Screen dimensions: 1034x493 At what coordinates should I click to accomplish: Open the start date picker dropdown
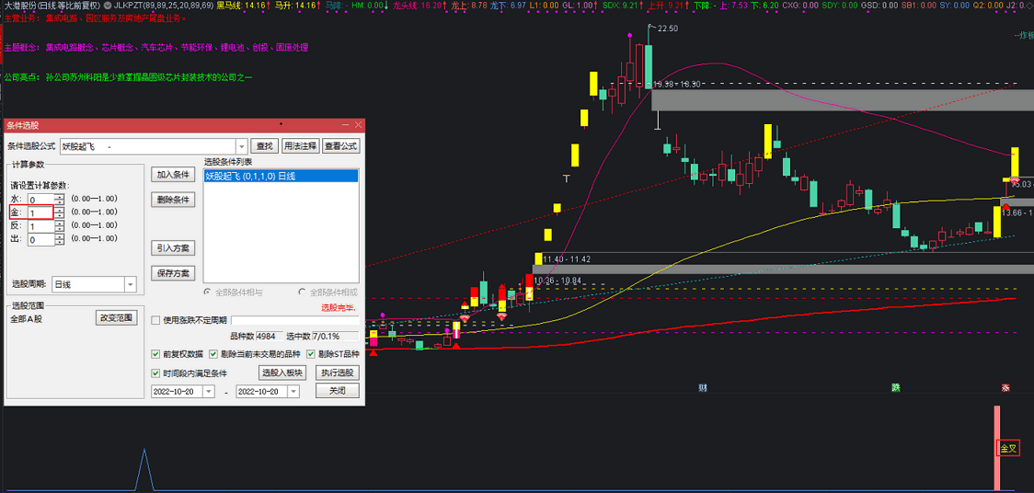pyautogui.click(x=209, y=392)
